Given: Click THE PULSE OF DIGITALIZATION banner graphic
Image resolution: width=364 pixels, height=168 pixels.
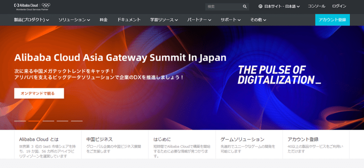Looking at the screenshot, I should [279, 75].
